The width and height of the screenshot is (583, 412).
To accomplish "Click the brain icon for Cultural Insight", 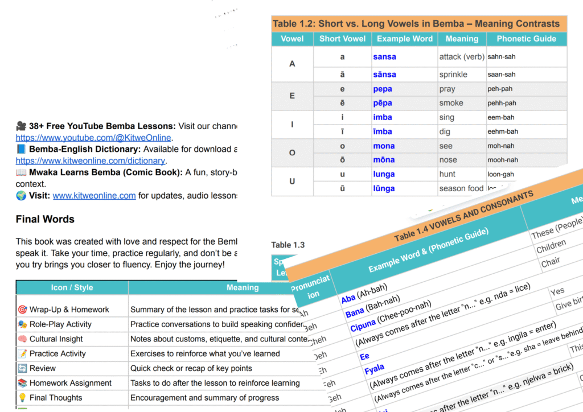I will pos(23,339).
